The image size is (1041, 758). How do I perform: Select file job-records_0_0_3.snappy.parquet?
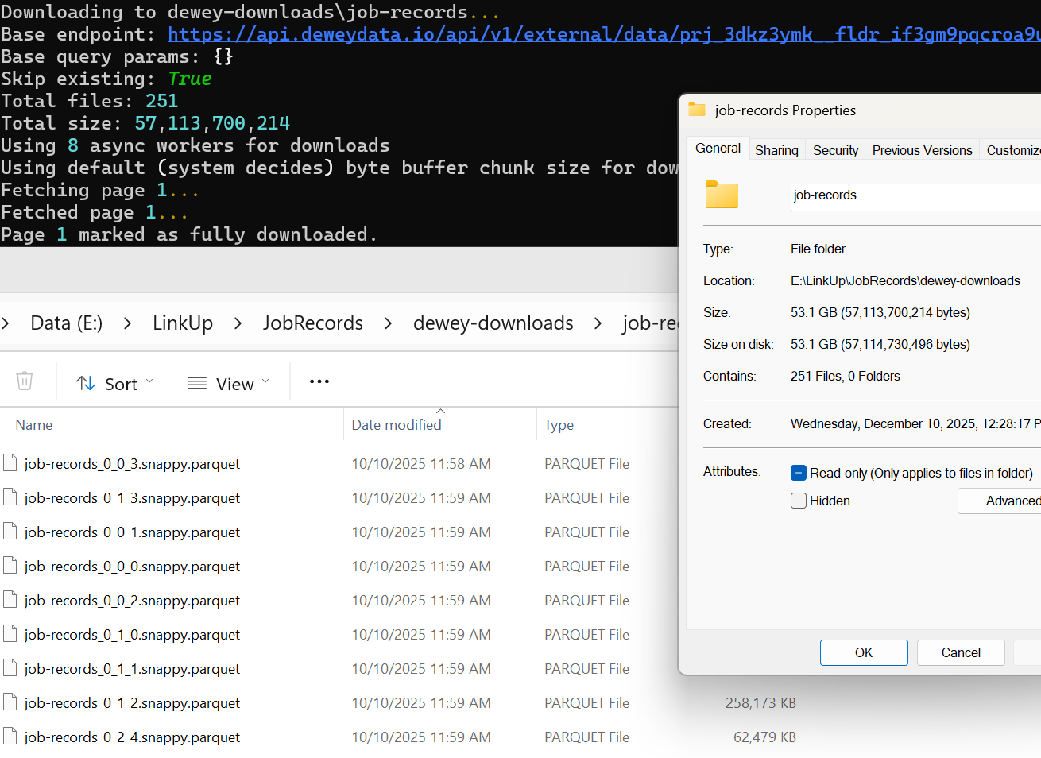132,464
